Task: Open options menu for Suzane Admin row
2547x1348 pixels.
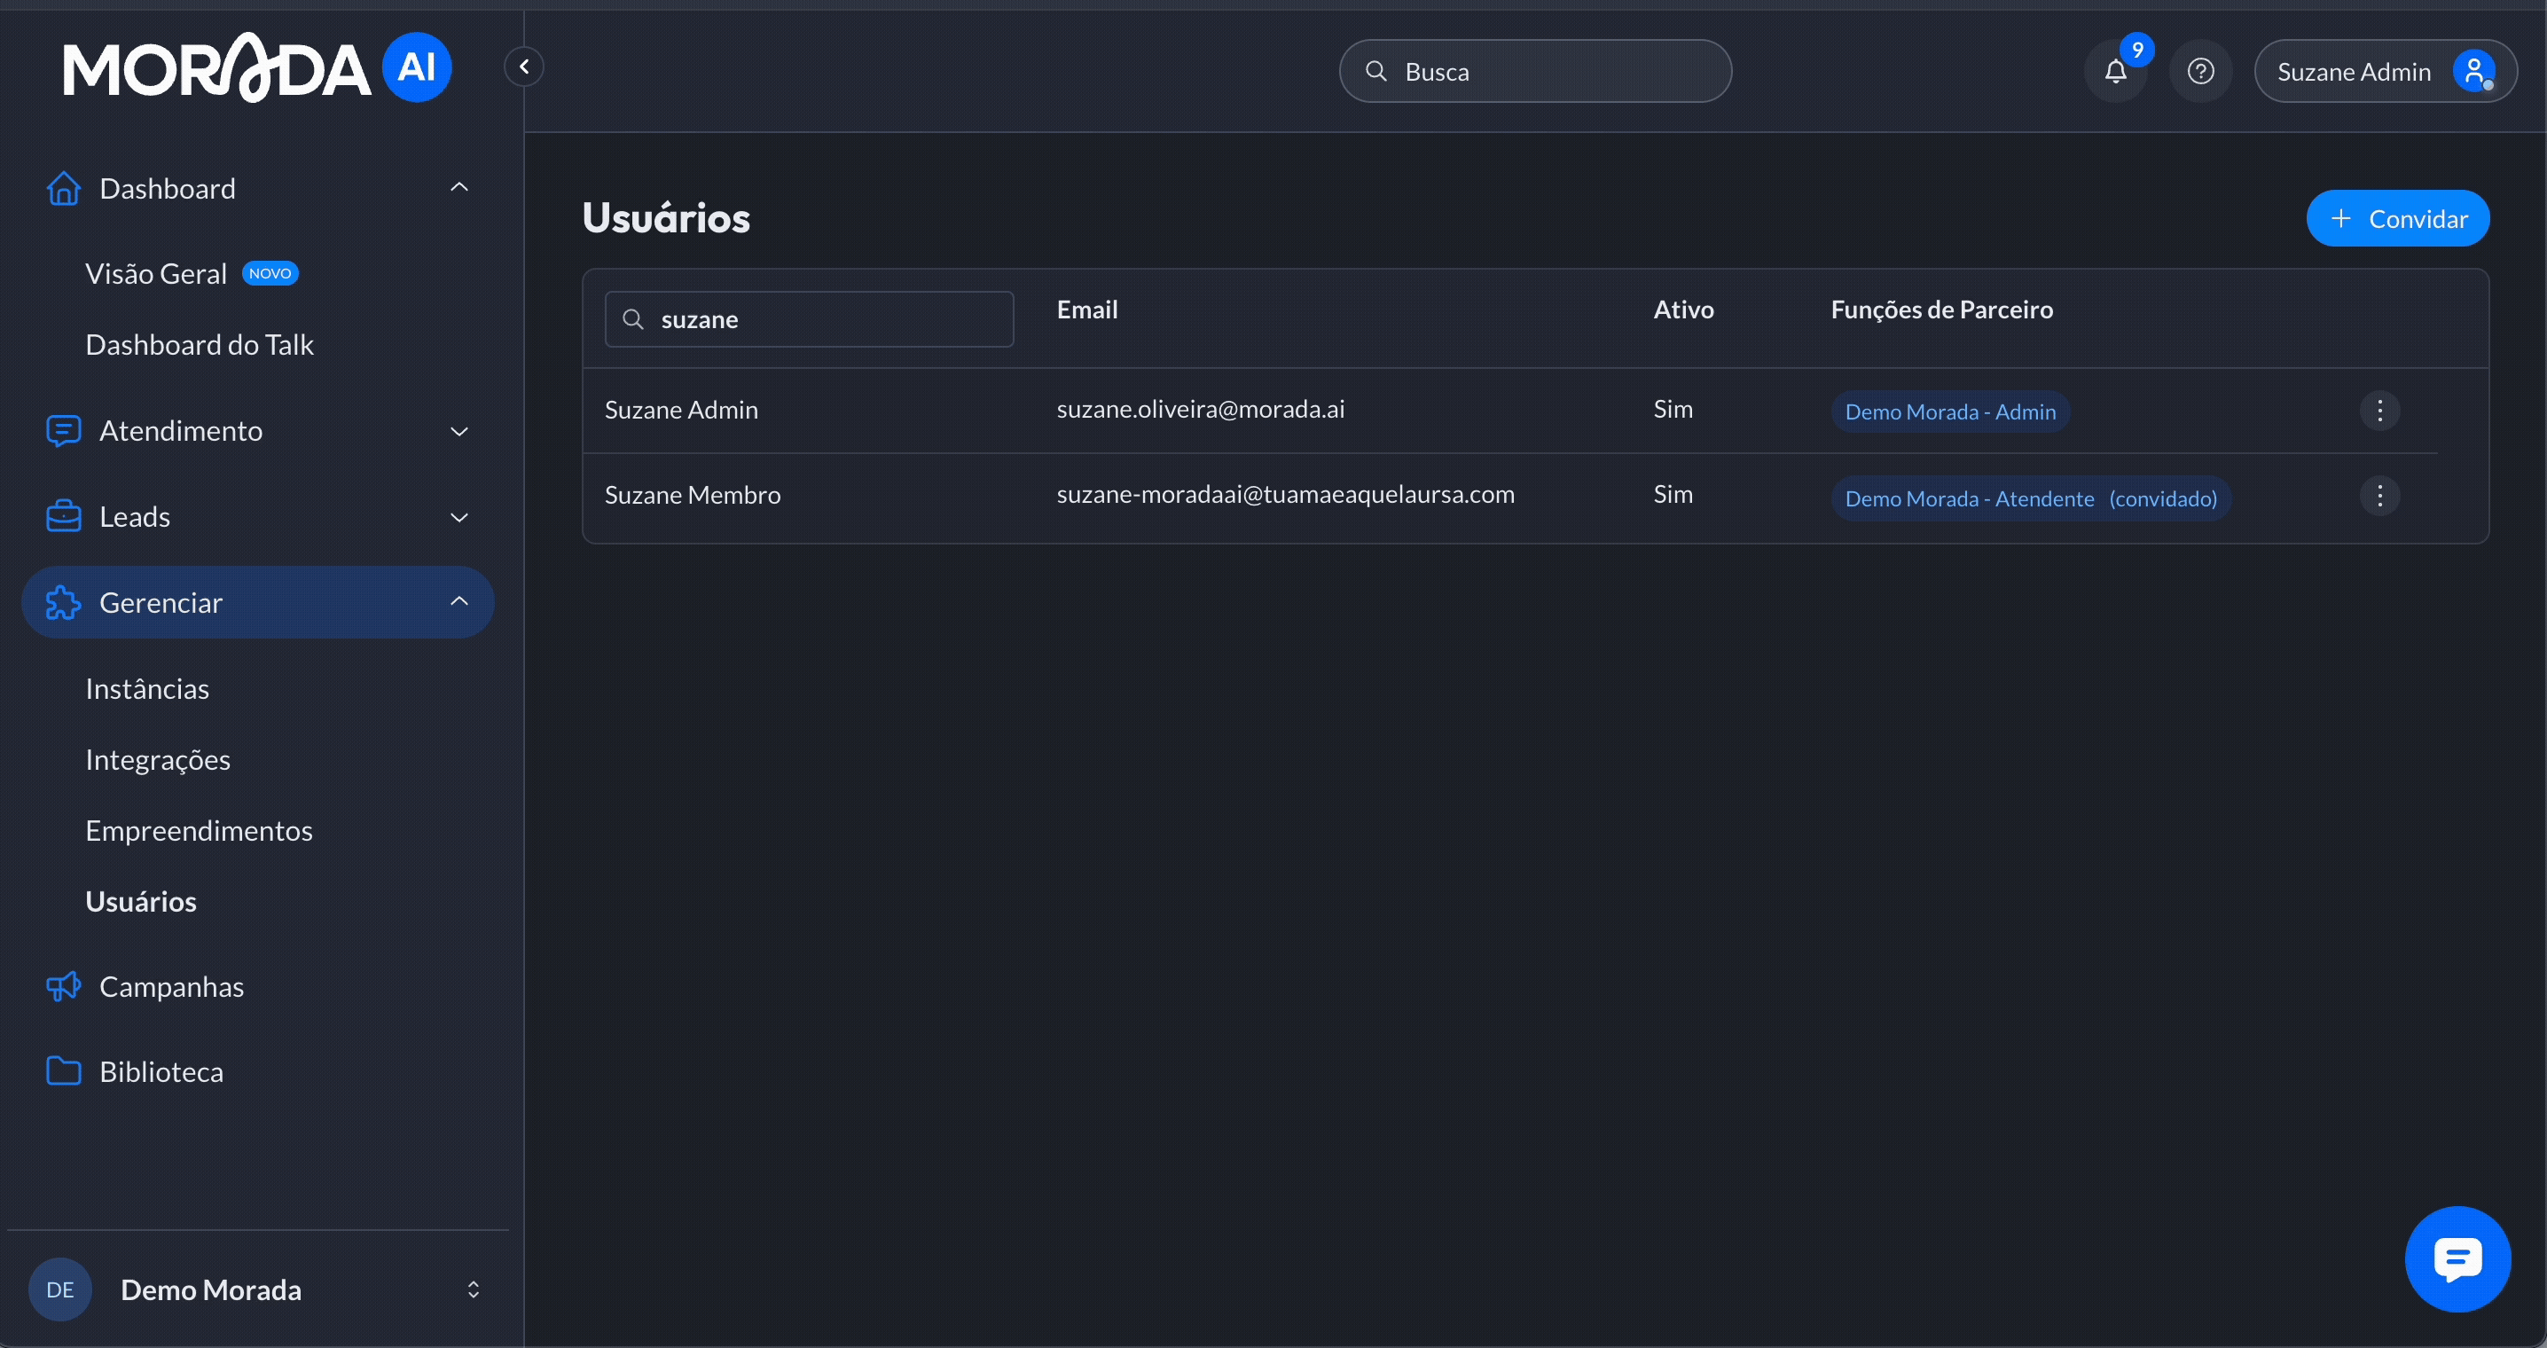Action: pos(2379,411)
